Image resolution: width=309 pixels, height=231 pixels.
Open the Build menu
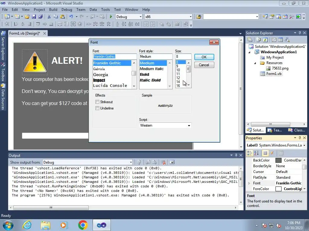53,9
